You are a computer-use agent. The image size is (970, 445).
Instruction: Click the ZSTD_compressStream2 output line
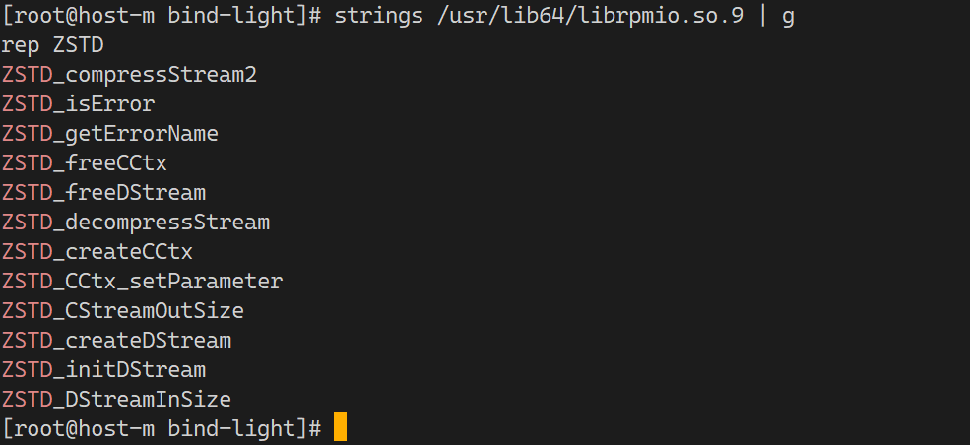[x=129, y=75]
